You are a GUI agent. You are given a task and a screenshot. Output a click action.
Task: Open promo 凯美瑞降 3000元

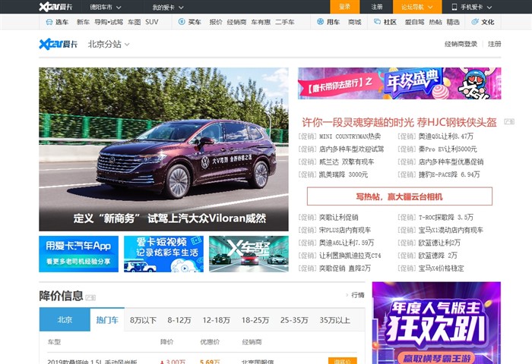click(x=344, y=174)
